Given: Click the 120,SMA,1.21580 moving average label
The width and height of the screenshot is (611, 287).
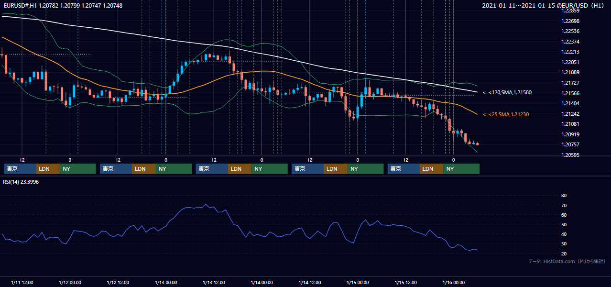Looking at the screenshot, I should (x=507, y=92).
